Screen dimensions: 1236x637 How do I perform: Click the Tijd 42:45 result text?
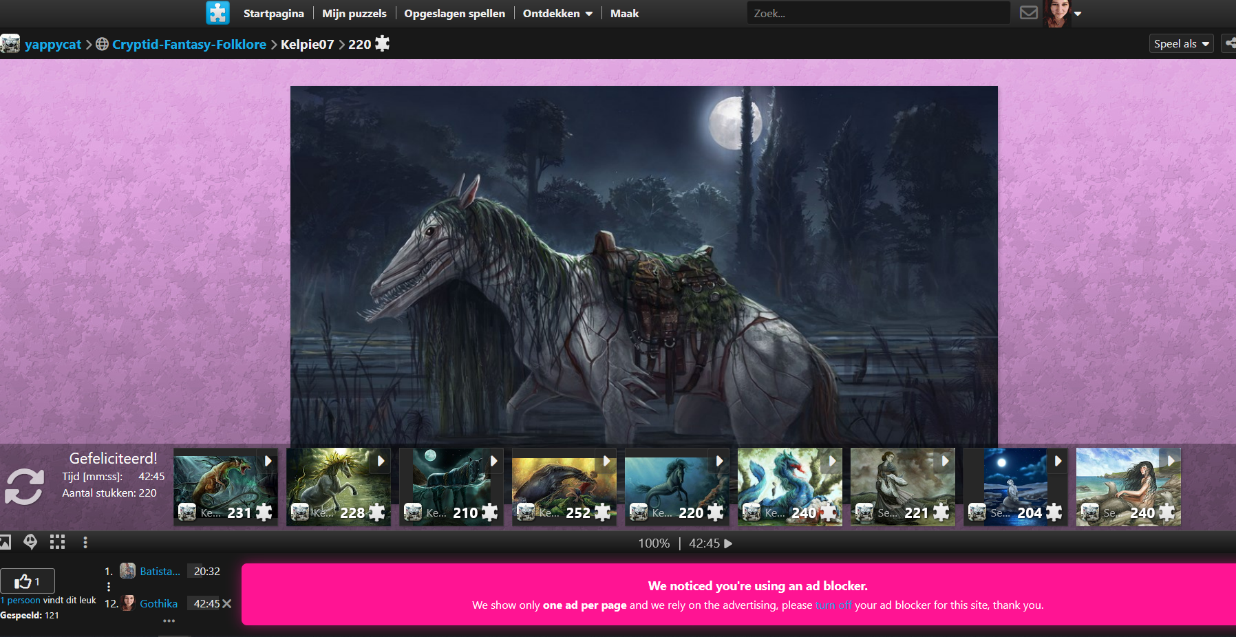click(114, 477)
